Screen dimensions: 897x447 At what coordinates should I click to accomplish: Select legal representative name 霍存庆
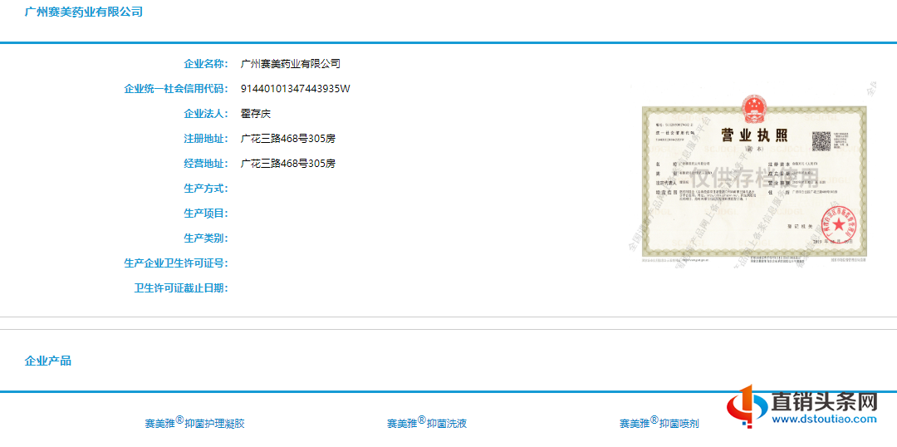coord(256,114)
